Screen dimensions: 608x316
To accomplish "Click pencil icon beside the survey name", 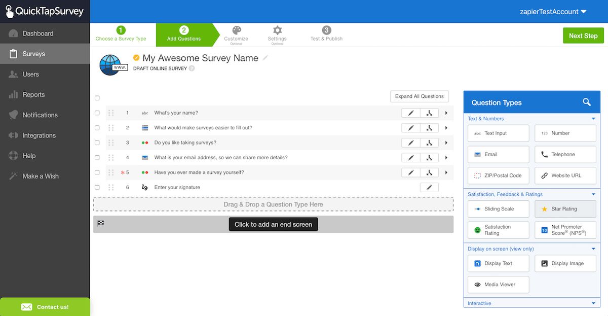I will pos(265,58).
